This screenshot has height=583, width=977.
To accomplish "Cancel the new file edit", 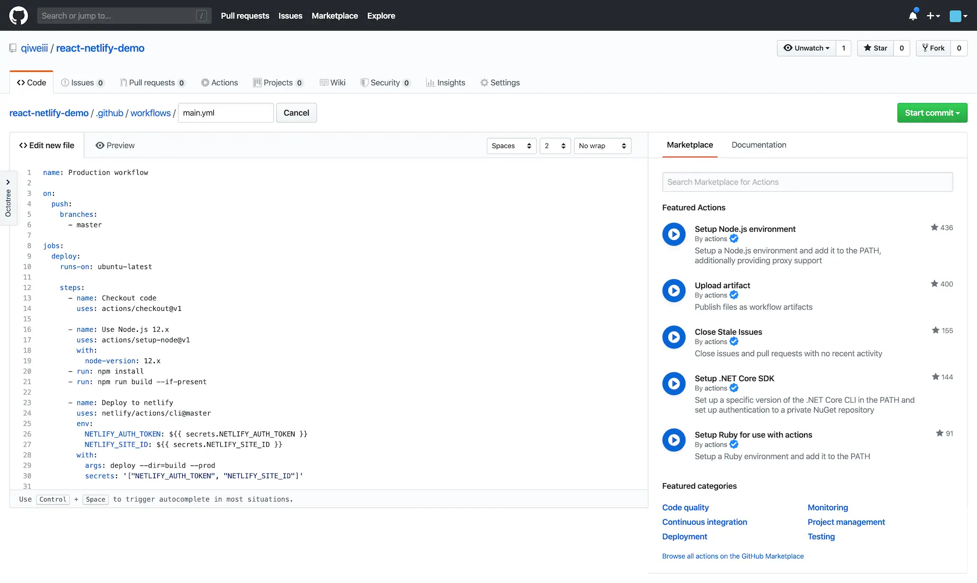I will 296,113.
